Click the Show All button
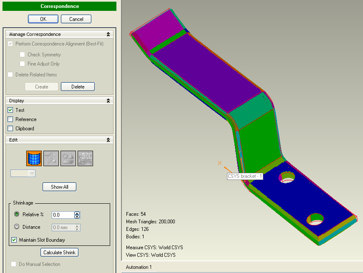 [59, 187]
